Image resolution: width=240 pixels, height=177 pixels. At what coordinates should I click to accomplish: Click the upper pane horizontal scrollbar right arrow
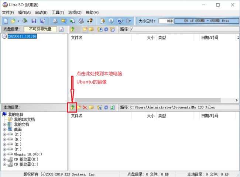(x=237, y=100)
